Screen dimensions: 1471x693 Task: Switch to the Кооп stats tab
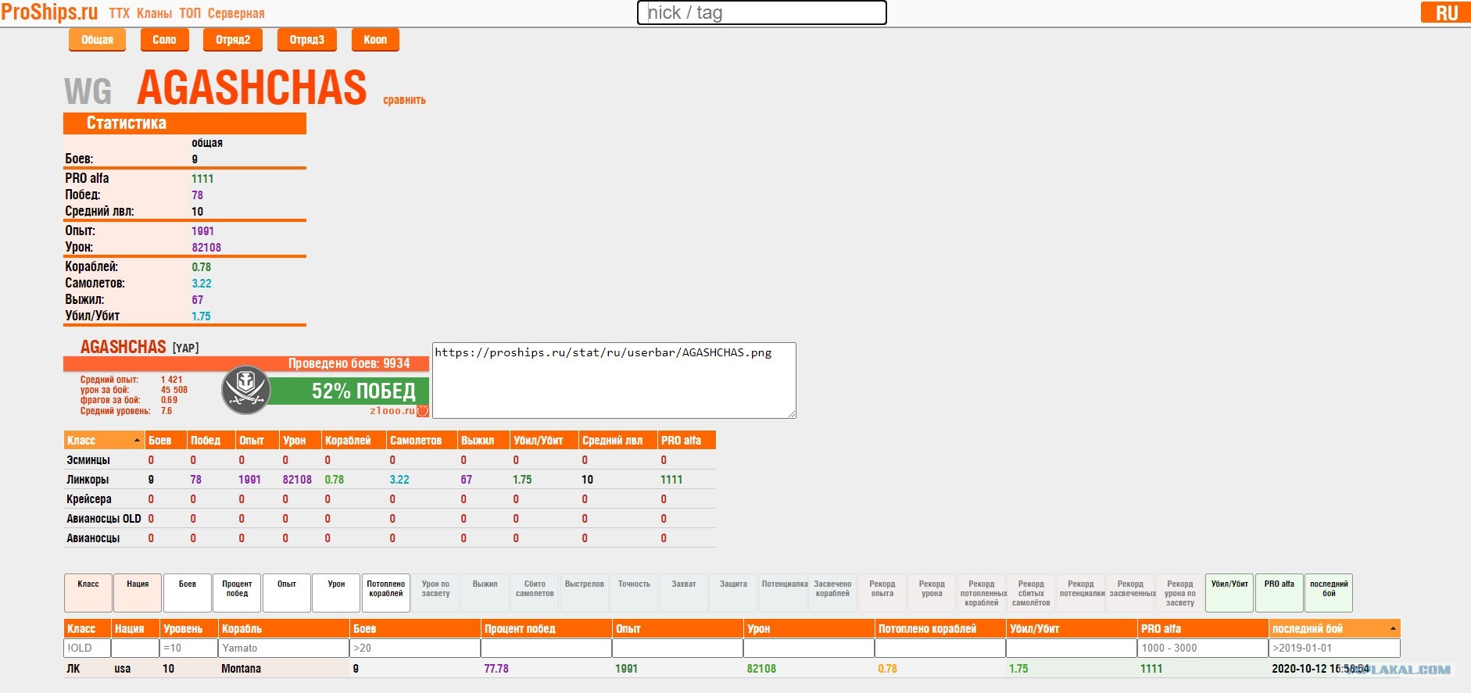point(375,40)
